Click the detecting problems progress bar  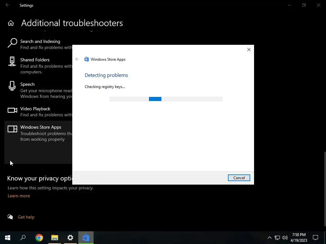(166, 99)
